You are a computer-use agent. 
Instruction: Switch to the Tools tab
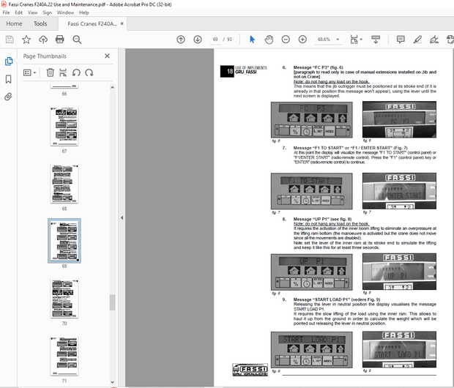click(40, 23)
